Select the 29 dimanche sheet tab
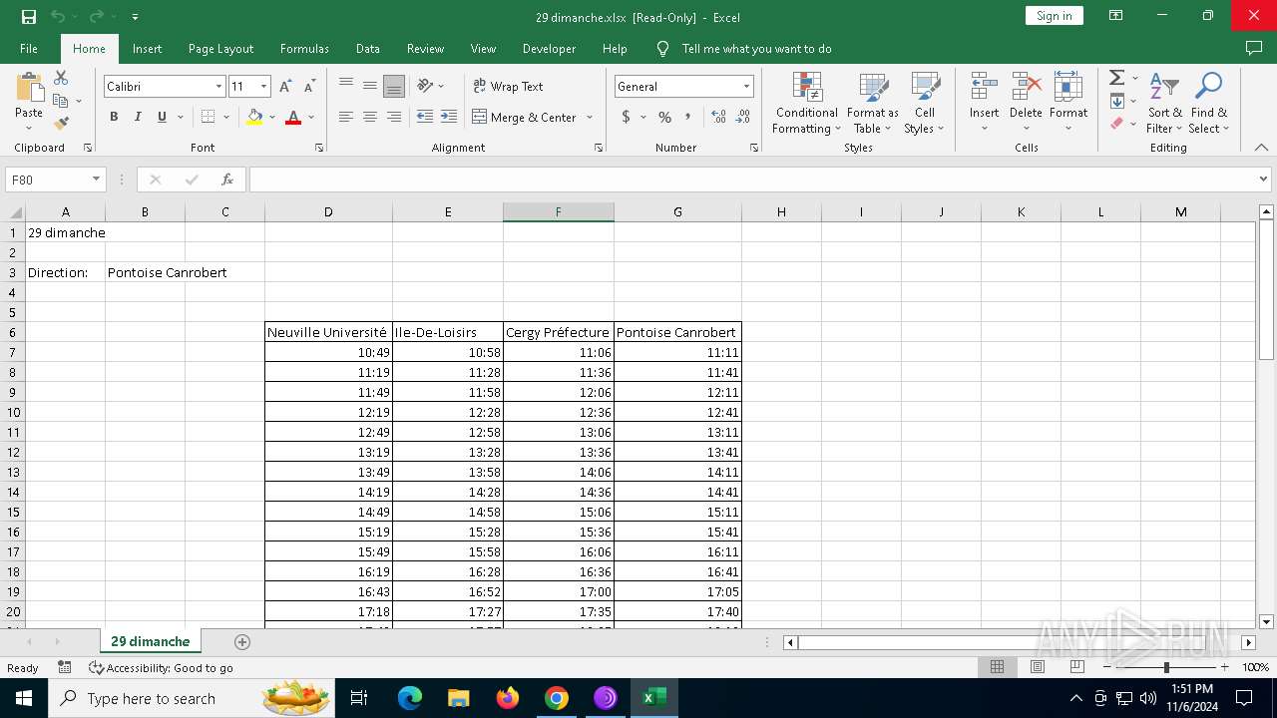 (x=150, y=641)
